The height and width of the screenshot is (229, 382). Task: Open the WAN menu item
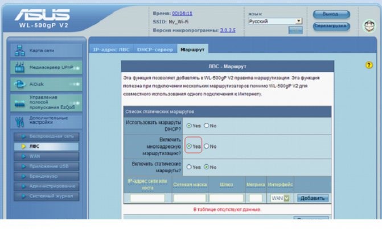(x=46, y=157)
